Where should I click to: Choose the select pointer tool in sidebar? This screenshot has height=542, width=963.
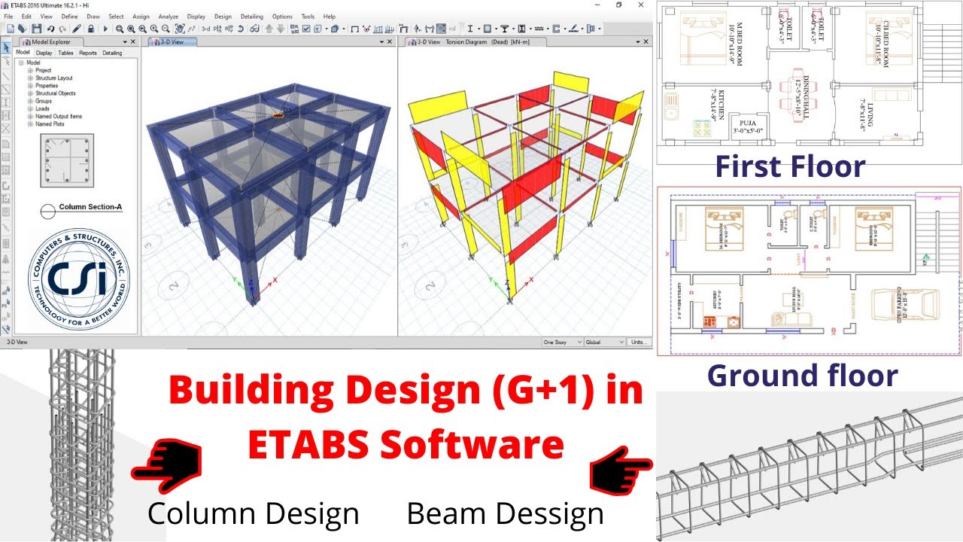(x=6, y=47)
